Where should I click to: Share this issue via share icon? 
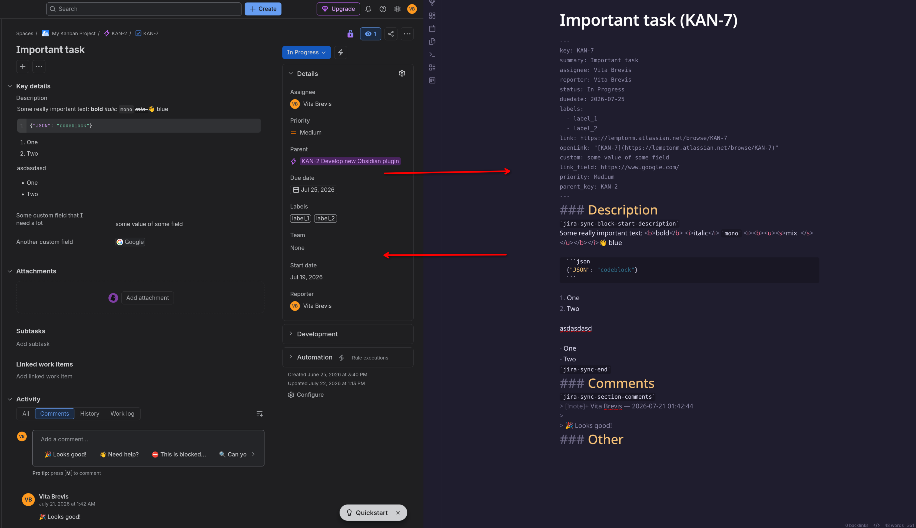(x=391, y=34)
